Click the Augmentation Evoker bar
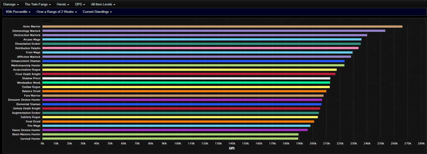The image size is (427, 154). (x=181, y=113)
